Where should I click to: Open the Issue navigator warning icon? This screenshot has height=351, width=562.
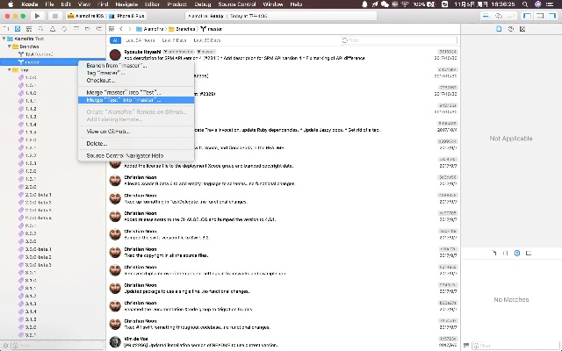(x=53, y=29)
